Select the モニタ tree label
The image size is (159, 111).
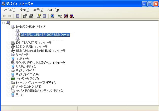(x=19, y=95)
